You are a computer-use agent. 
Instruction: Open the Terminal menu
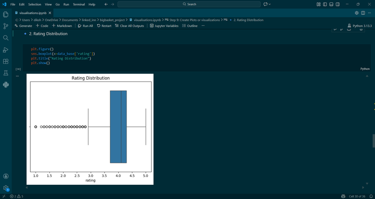click(x=79, y=4)
